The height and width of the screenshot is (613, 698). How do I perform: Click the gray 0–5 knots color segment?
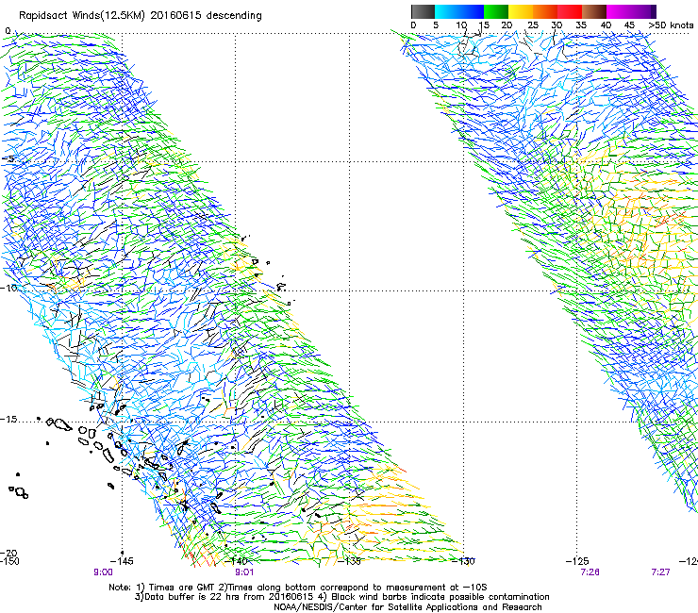[x=423, y=11]
